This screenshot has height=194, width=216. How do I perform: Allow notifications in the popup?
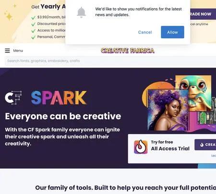(x=172, y=32)
